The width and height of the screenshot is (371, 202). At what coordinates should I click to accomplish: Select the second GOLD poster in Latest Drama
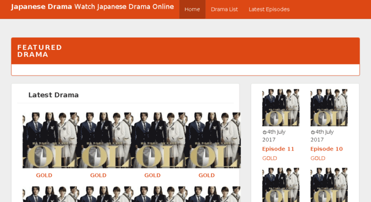point(104,140)
